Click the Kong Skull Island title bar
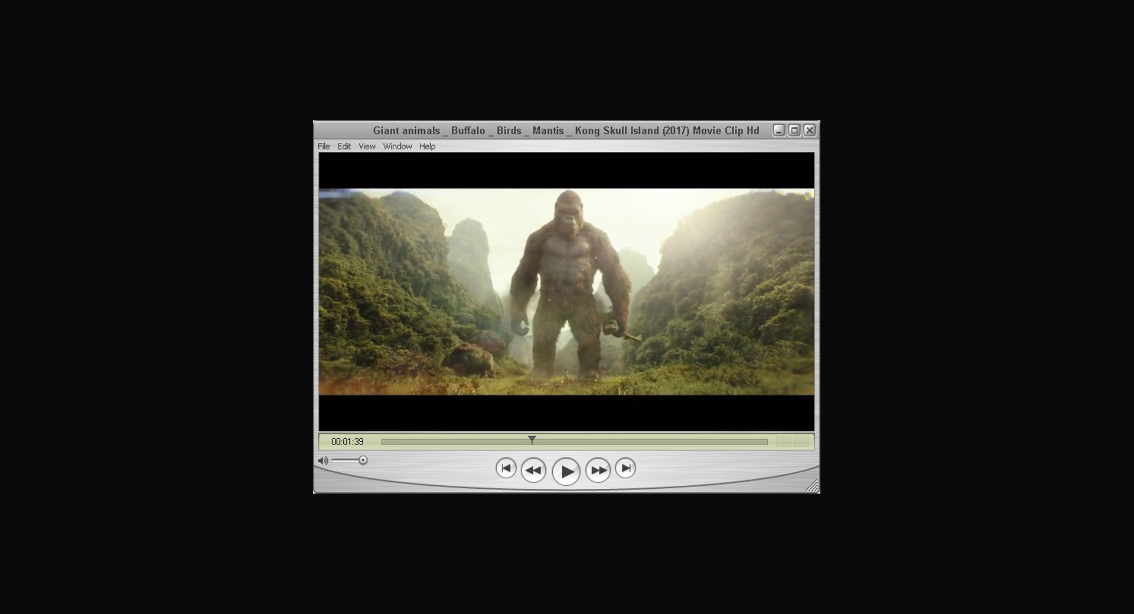Screen dimensions: 1134x614 (x=567, y=130)
